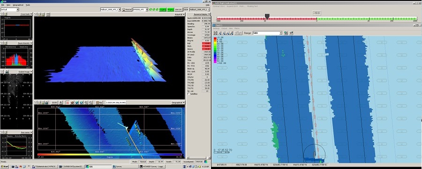Open the Tools menu in SIS
Viewport: 422px width, 169px height.
click(x=28, y=5)
